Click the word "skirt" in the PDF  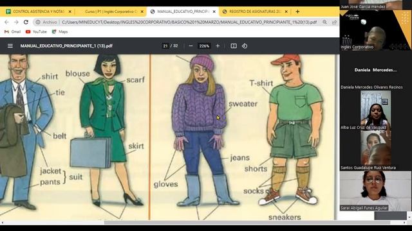[x=136, y=146]
